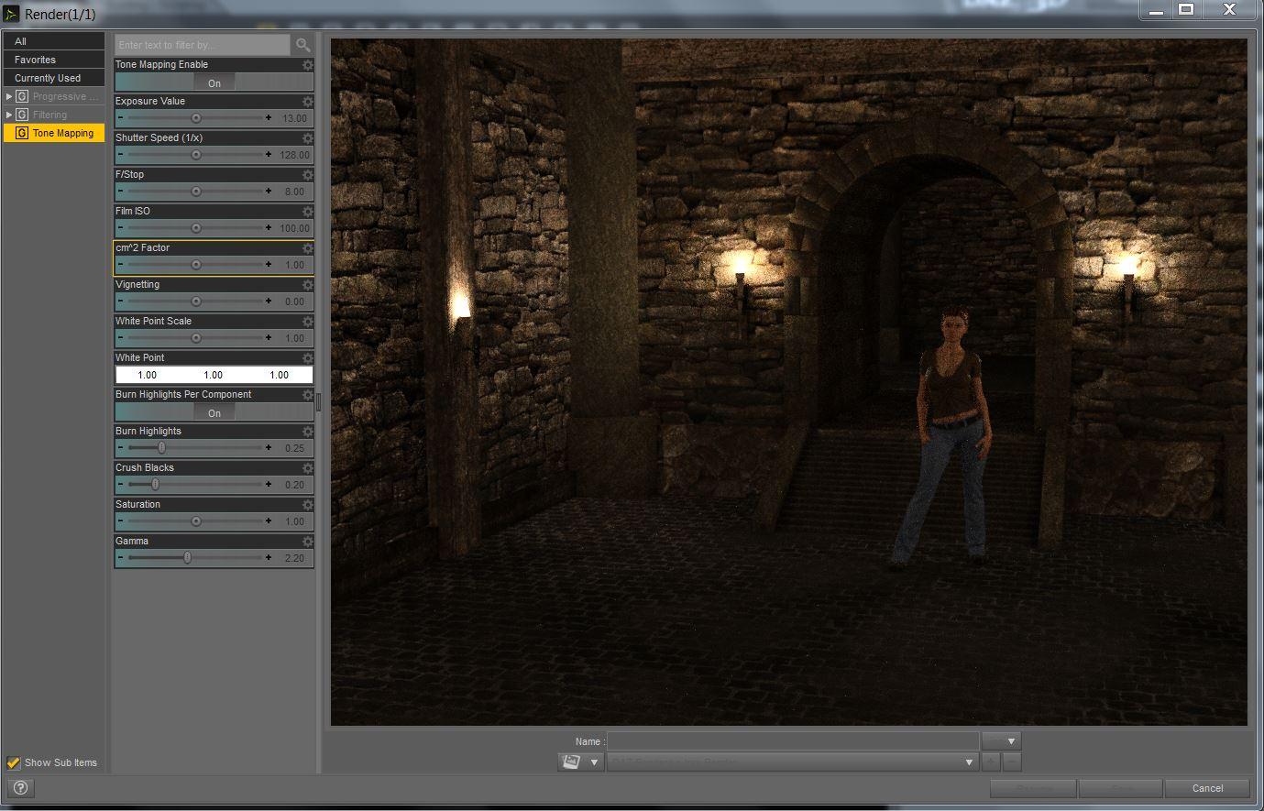
Task: Click the filter text box in the properties panel
Action: (203, 45)
